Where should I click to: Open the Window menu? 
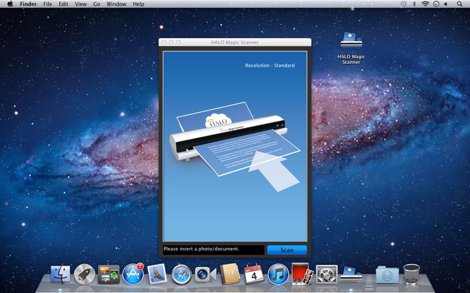[116, 4]
